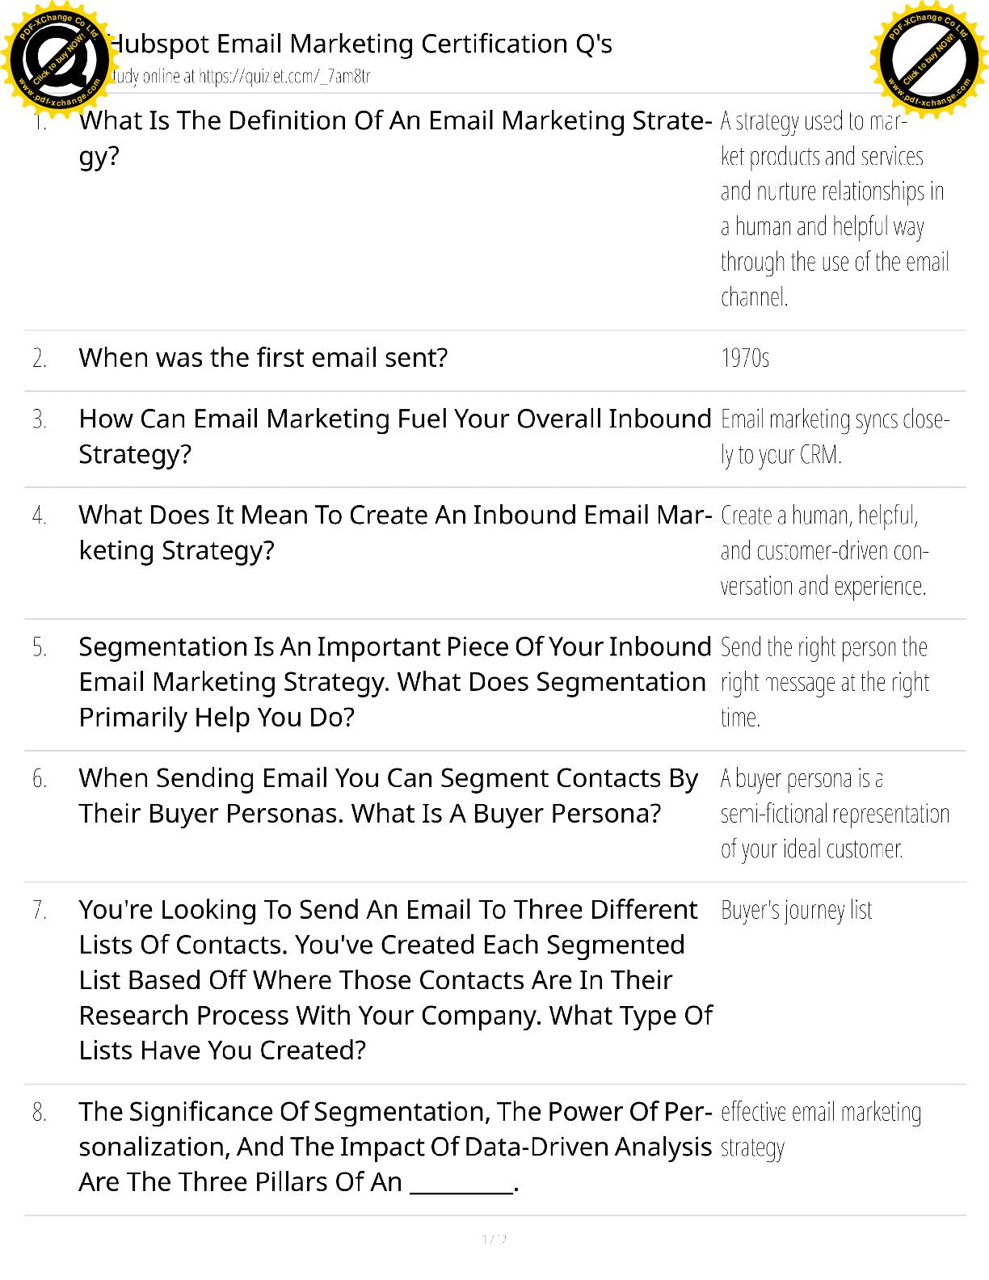Click question 1 about email marketing strategy definition
The height and width of the screenshot is (1280, 989).
coord(394,137)
